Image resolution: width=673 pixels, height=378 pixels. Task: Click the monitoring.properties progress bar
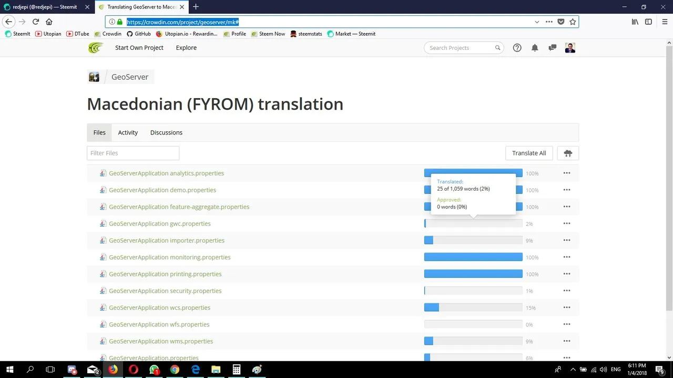pos(473,257)
